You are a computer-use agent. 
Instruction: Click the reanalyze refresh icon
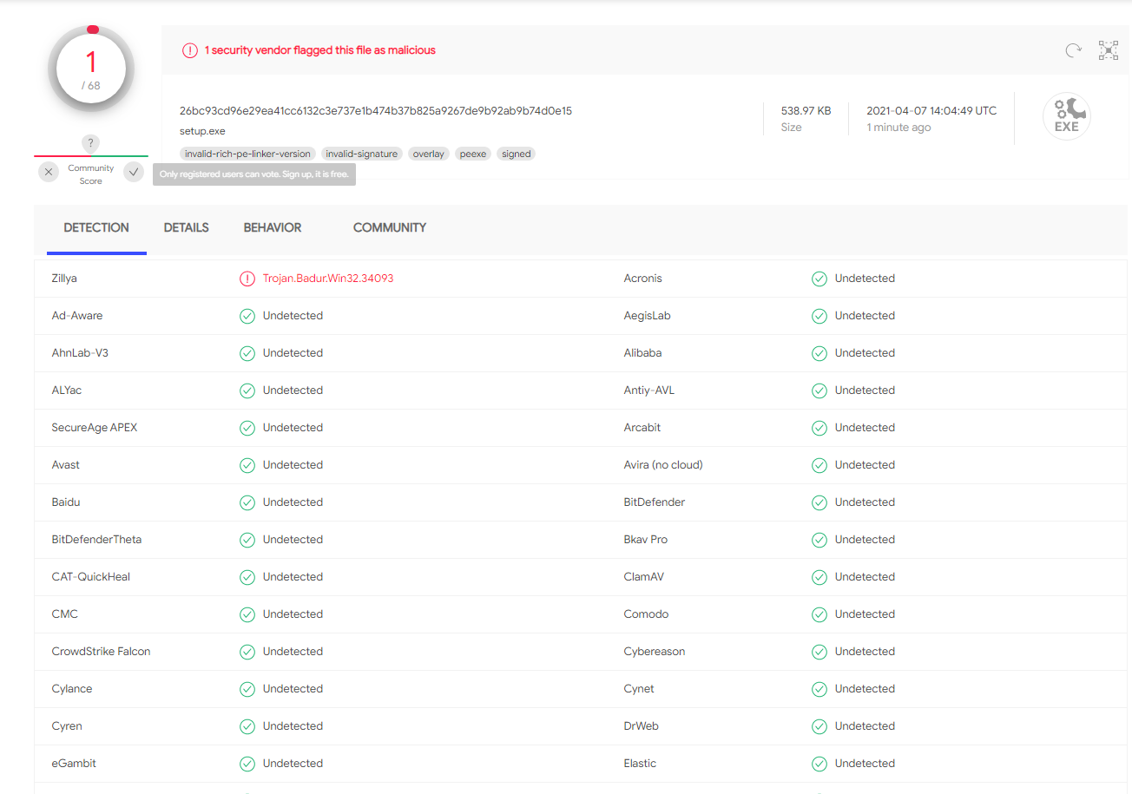[1074, 50]
